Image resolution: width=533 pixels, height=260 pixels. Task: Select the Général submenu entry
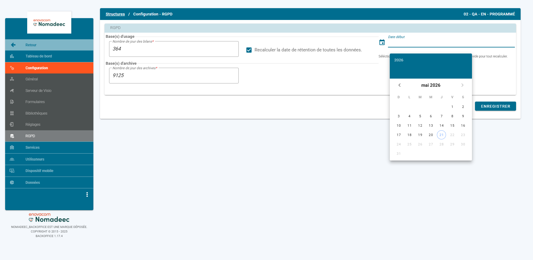49,79
